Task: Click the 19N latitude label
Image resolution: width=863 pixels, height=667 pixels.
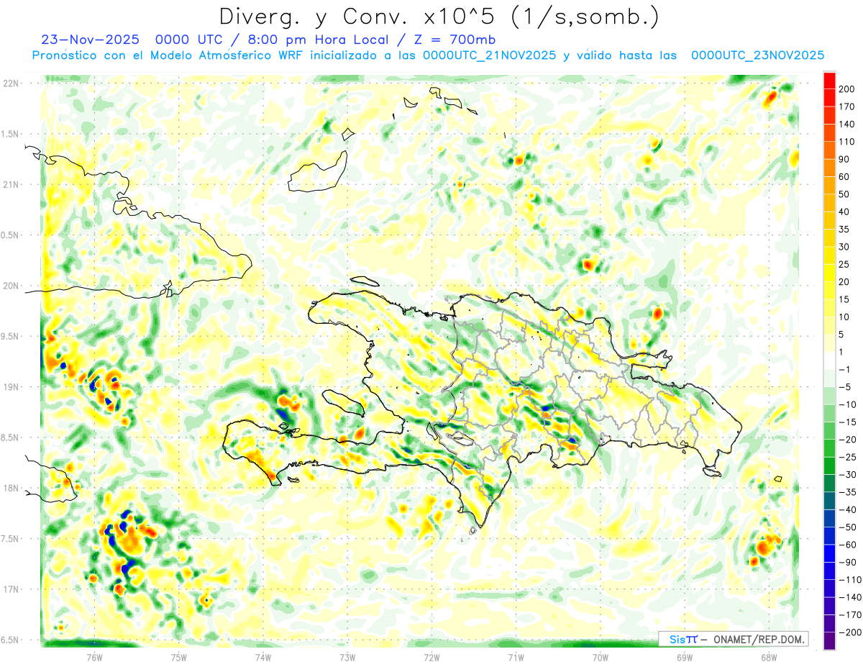Action: tap(11, 387)
